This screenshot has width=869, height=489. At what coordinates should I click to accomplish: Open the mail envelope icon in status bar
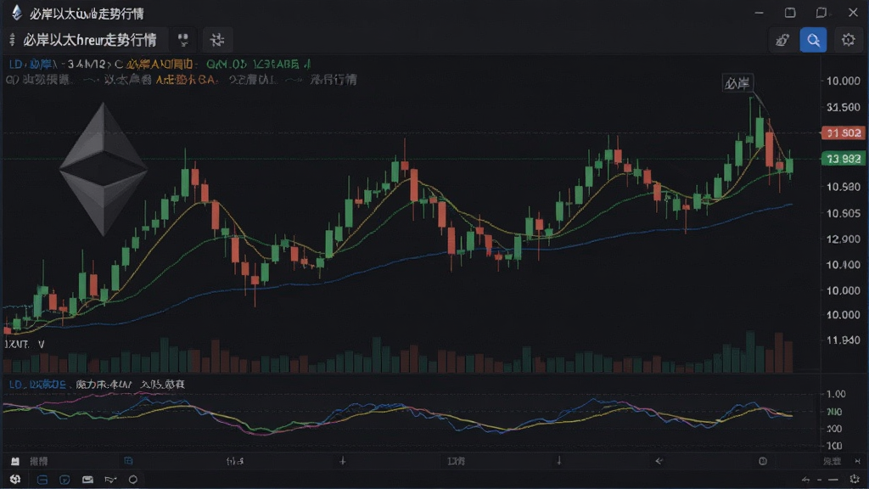coord(87,480)
